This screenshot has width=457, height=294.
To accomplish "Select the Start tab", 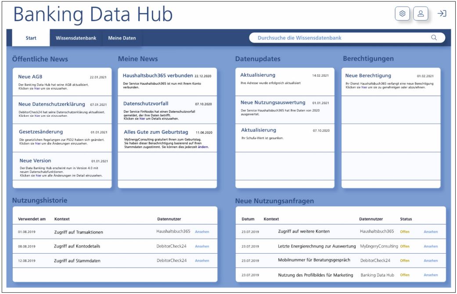I will [31, 38].
